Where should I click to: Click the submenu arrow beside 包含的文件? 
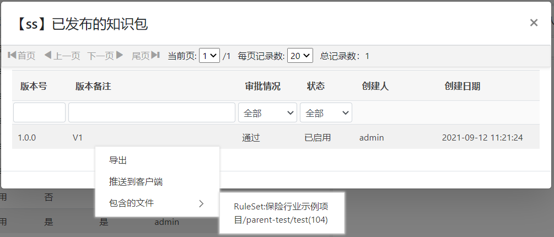coord(201,203)
